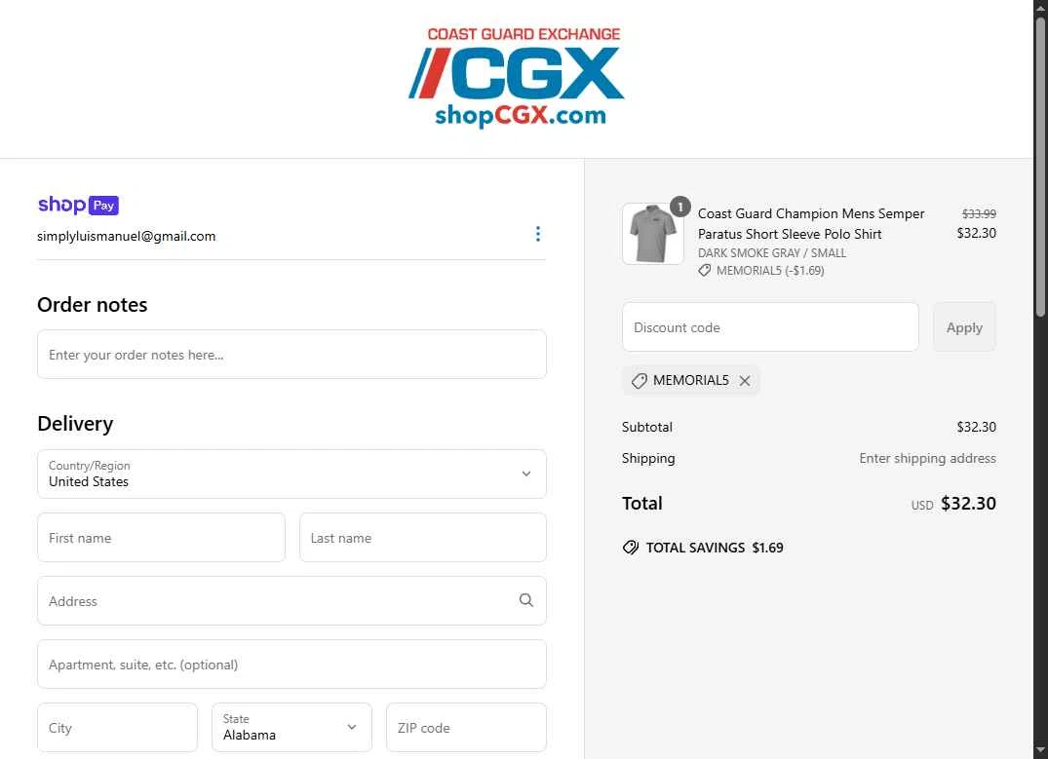
Task: Click the polo shirt product thumbnail
Action: point(652,234)
